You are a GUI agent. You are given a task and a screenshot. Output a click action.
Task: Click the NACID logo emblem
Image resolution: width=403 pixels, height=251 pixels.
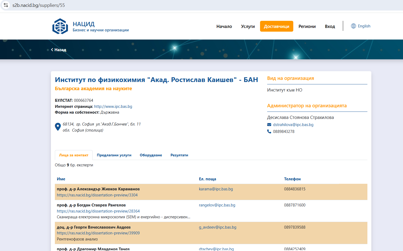(60, 26)
